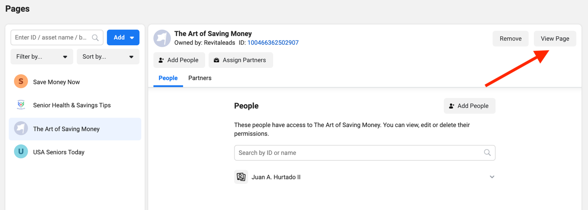Click the Senior Health & Savings Tips logo icon
The height and width of the screenshot is (210, 588).
(21, 105)
